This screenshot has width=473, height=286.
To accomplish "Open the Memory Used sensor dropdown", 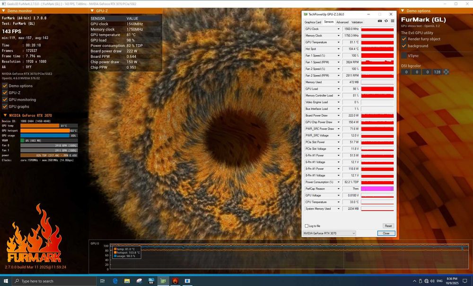I will [339, 82].
